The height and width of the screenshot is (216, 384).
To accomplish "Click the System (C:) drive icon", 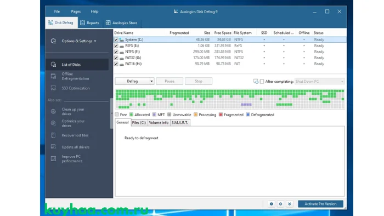I will (x=121, y=39).
